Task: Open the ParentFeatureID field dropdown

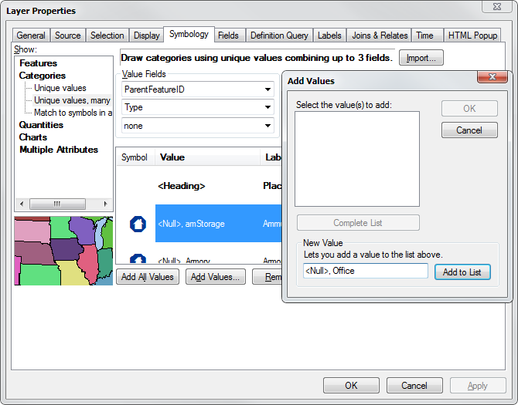Action: [x=268, y=89]
